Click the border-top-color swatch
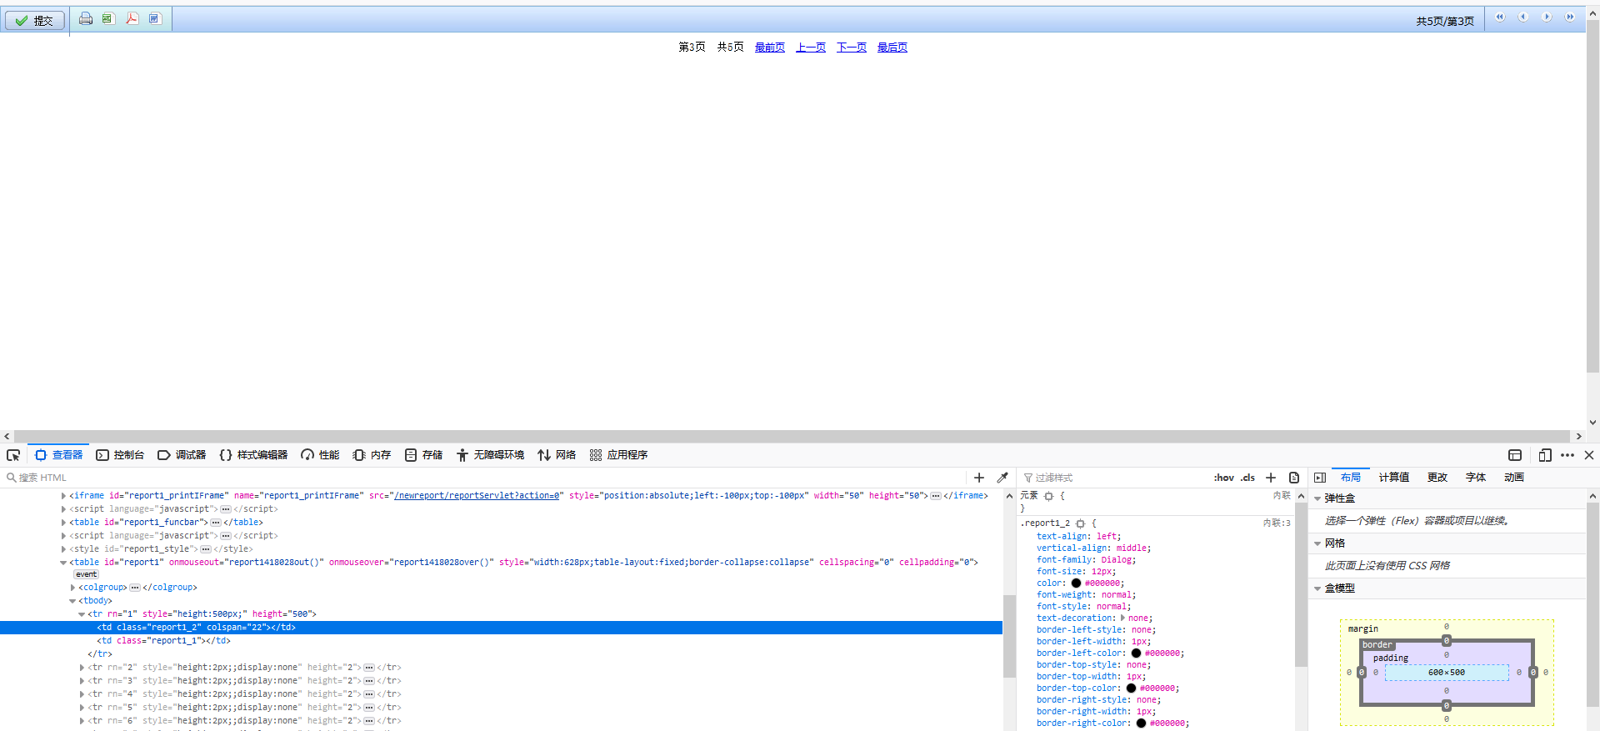Image resolution: width=1600 pixels, height=731 pixels. (x=1131, y=688)
